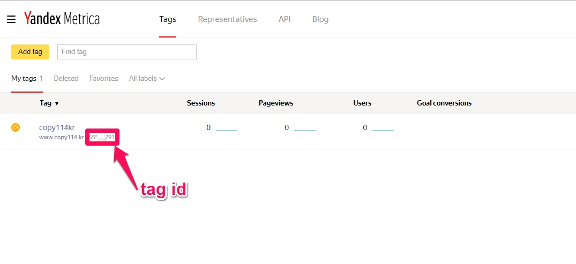Show Deleted tags
The image size is (576, 264).
66,78
